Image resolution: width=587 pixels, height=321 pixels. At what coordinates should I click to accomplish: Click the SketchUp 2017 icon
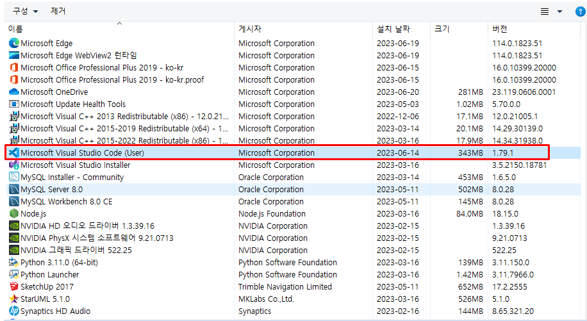click(x=14, y=286)
